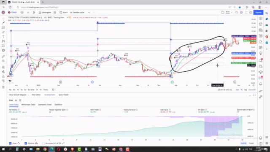This screenshot has height=152, width=270.
Task: Open the emoji icons tool
Action: click(x=3, y=50)
